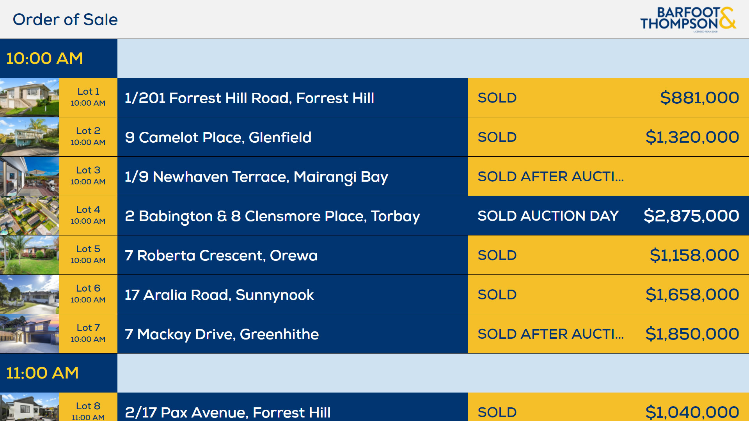The height and width of the screenshot is (421, 749).
Task: Click the Order of Sale heading
Action: [x=65, y=19]
